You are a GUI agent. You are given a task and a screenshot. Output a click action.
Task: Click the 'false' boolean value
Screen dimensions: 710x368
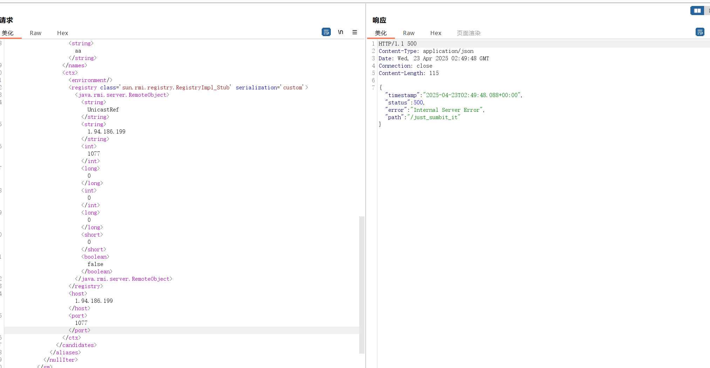(x=95, y=264)
